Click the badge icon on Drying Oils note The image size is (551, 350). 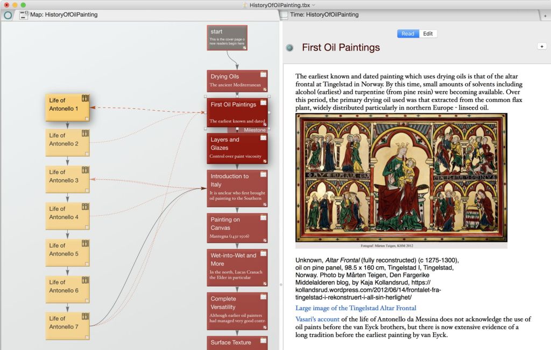(264, 74)
